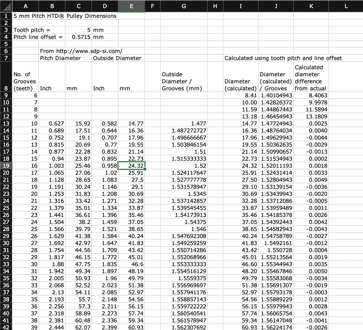Select cell with value 38.2

point(78,222)
